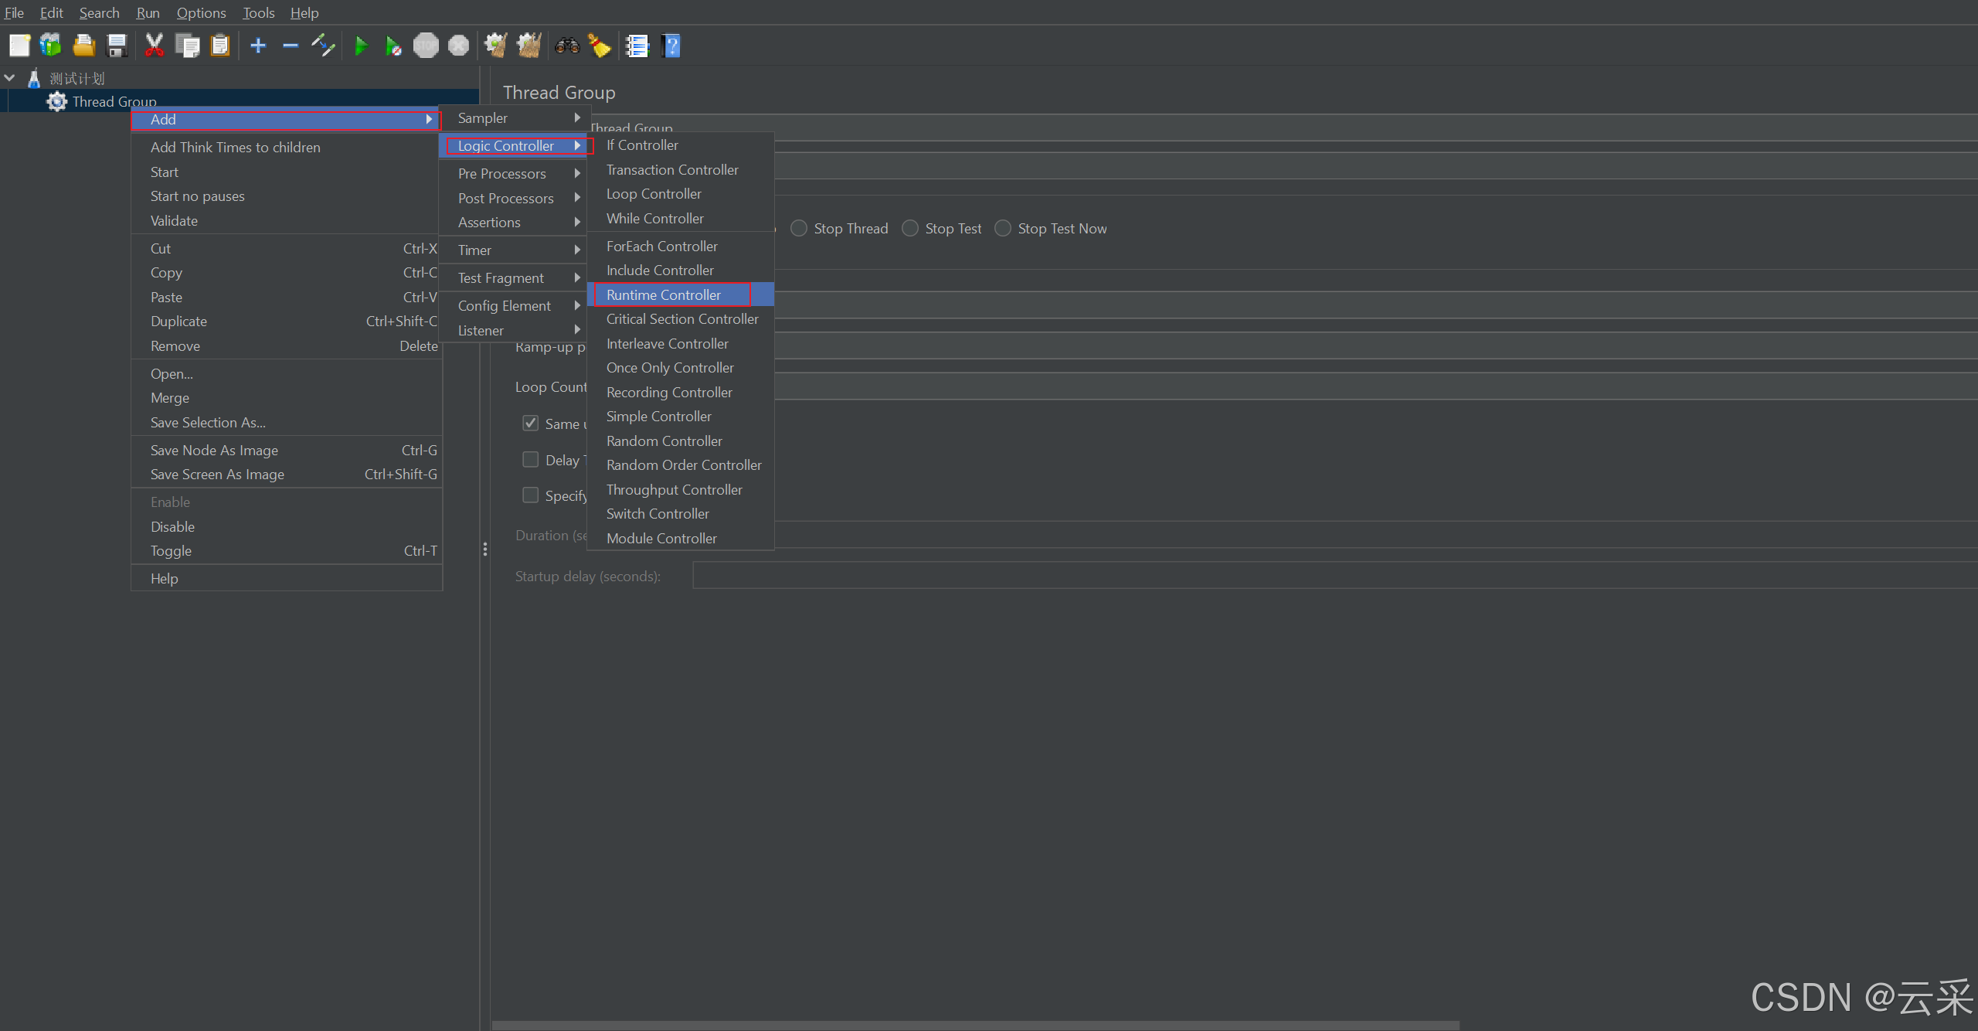This screenshot has width=1978, height=1031.
Task: Select the Stop Test radio button
Action: 910,228
